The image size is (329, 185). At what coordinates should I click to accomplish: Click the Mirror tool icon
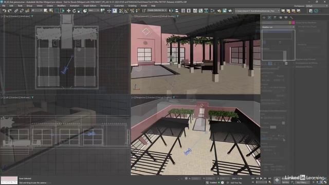coord(171,10)
